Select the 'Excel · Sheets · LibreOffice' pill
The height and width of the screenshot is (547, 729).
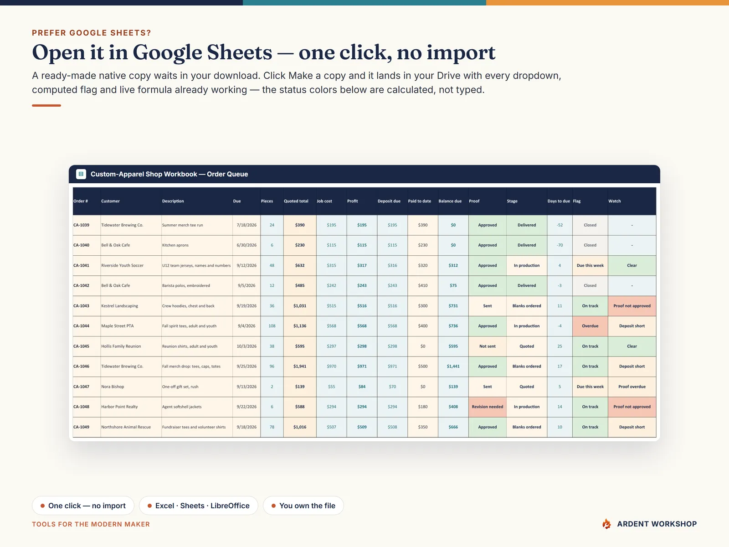pyautogui.click(x=199, y=506)
